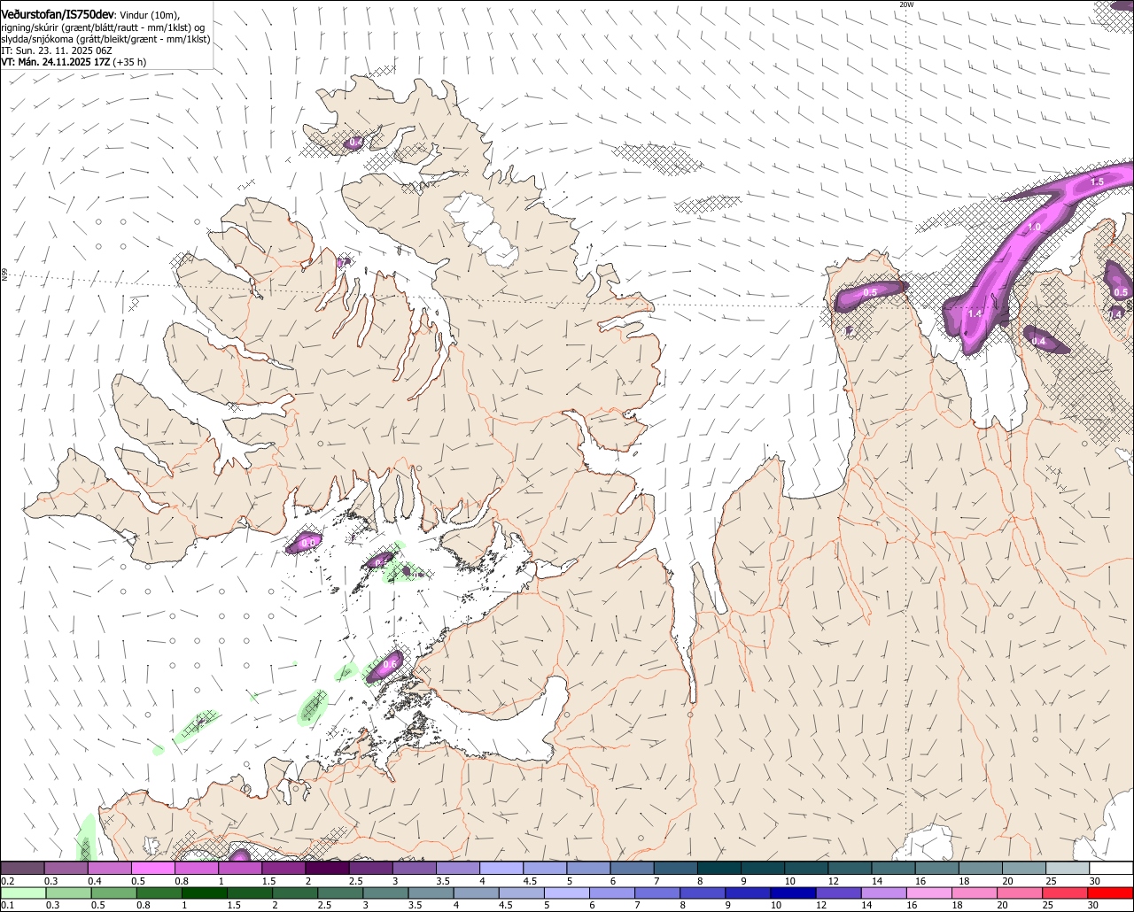
Task: Click the 'VT: Mán. 24.11.2025 17Z' text
Action: click(55, 62)
